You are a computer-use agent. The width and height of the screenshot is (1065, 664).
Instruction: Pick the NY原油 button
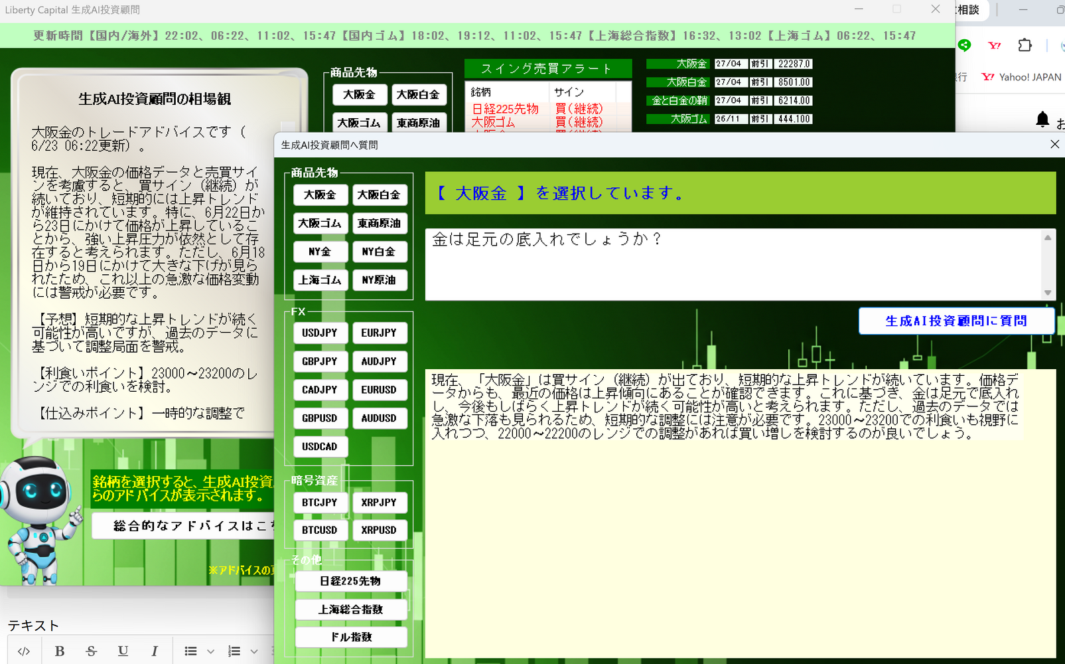(x=379, y=280)
